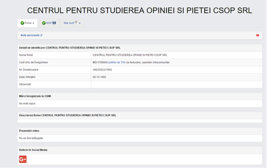The image size is (267, 168).
Task: Open the Mai mult tab
Action: click(69, 23)
